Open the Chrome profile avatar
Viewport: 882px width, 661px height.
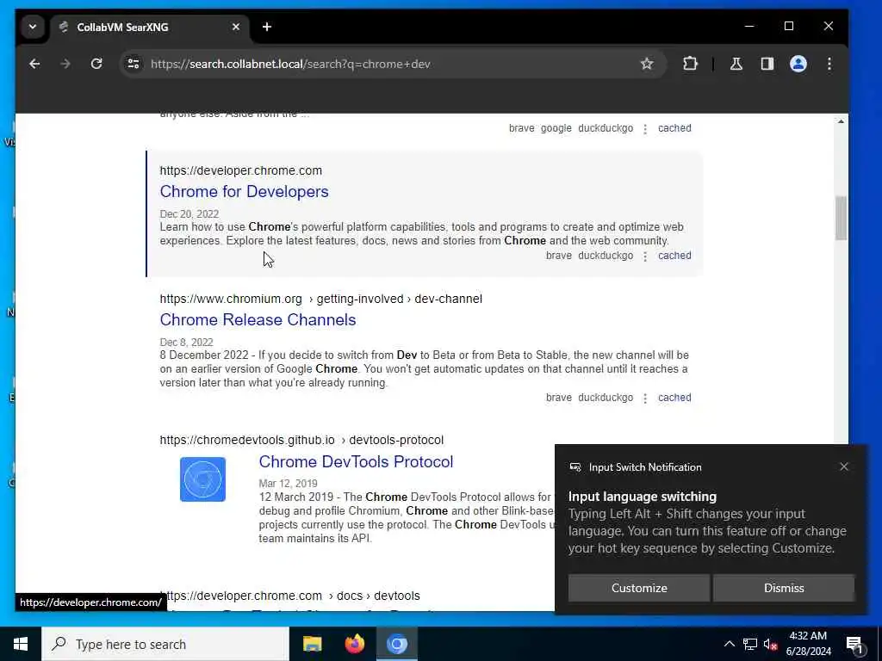pos(798,64)
